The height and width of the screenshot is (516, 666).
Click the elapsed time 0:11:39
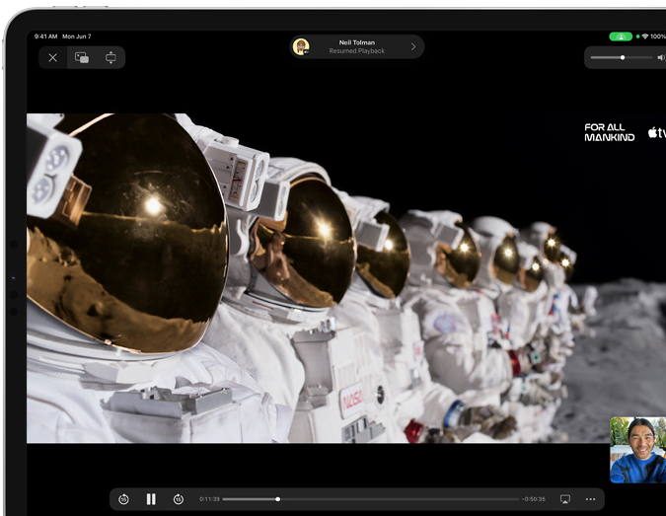(x=209, y=499)
